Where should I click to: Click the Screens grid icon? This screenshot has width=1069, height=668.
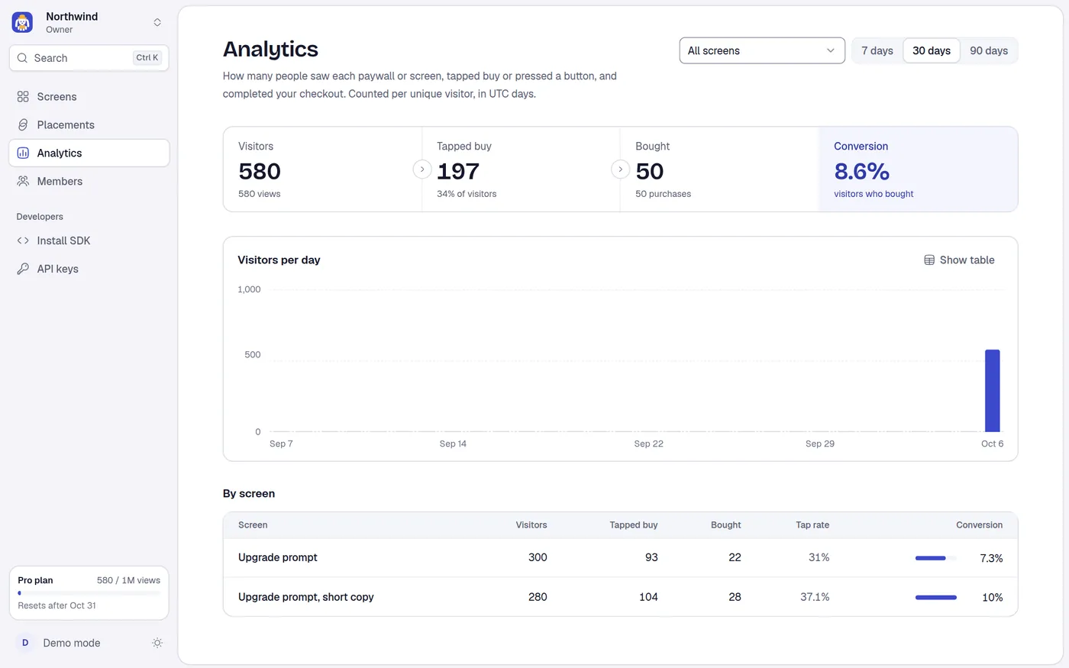(x=23, y=97)
